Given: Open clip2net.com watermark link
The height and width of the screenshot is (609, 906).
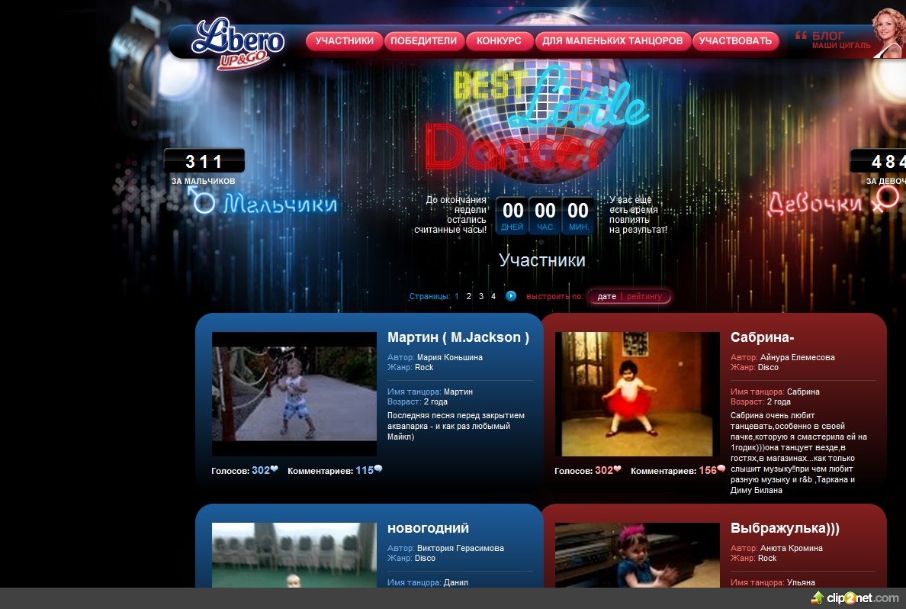Looking at the screenshot, I should (856, 598).
